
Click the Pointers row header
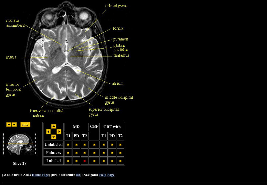click(54, 153)
